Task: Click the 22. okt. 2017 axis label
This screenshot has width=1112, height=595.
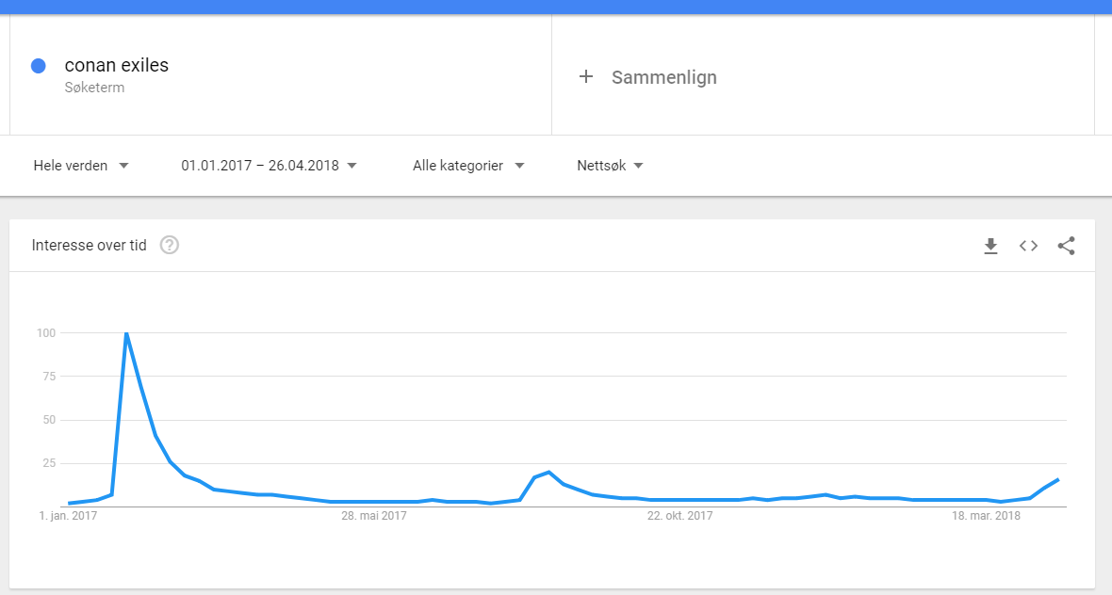Action: [679, 516]
